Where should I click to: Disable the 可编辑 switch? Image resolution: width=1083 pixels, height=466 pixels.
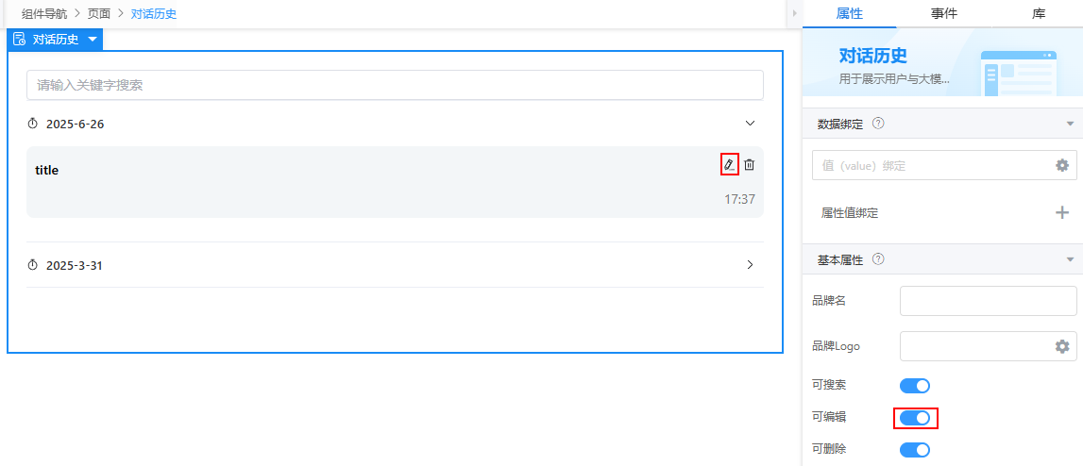click(915, 418)
